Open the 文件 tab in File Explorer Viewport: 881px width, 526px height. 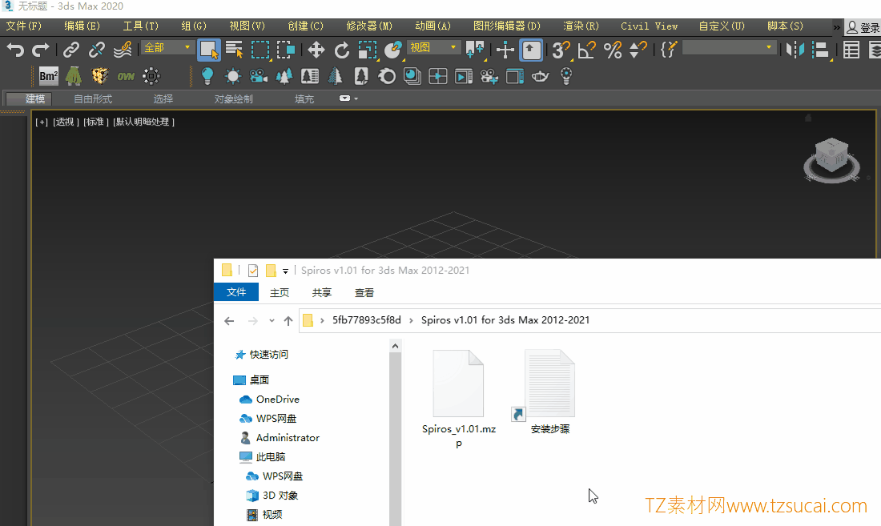(x=236, y=292)
